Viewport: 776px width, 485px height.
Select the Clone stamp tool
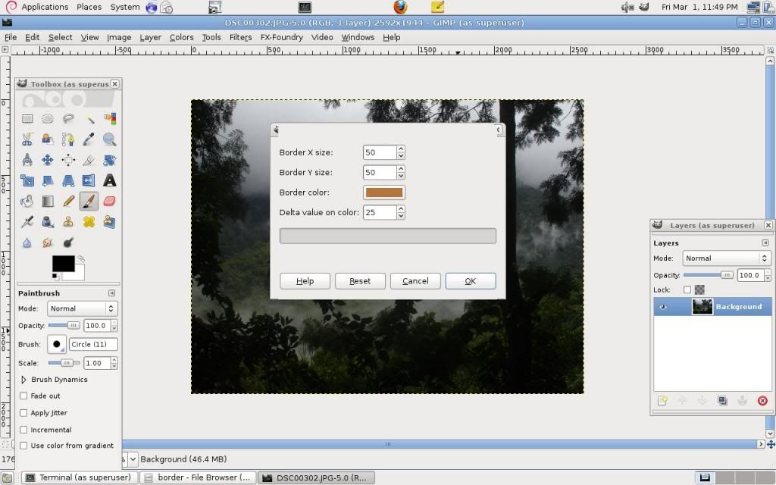pos(68,222)
